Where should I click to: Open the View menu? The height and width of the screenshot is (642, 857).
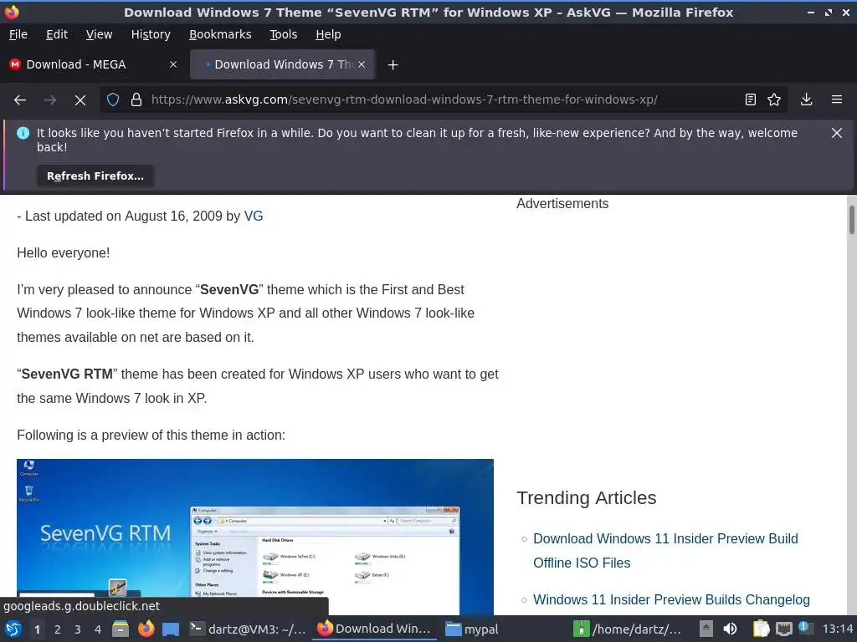(99, 34)
